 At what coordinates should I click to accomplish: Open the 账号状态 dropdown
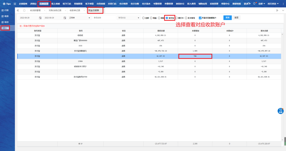tap(129, 18)
